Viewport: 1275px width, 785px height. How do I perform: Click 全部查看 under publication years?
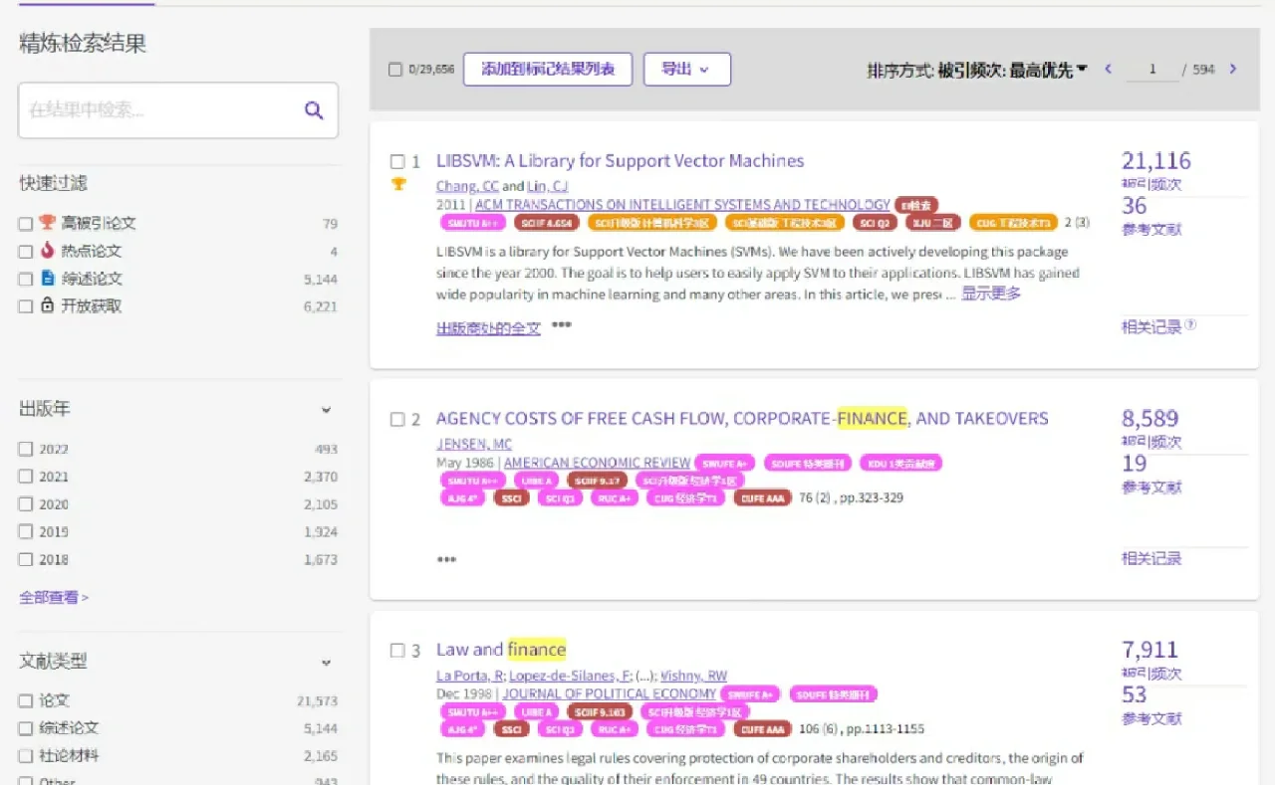click(x=54, y=597)
